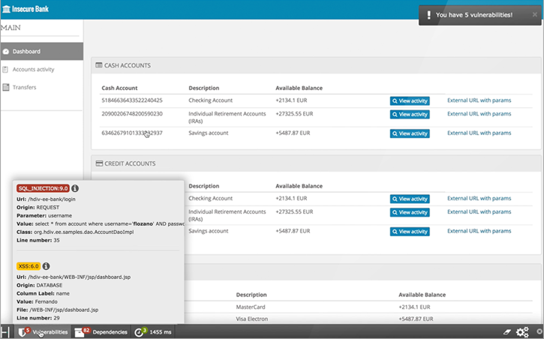
Task: View activity for Cash Individual Retirement Accounts
Action: 410,115
